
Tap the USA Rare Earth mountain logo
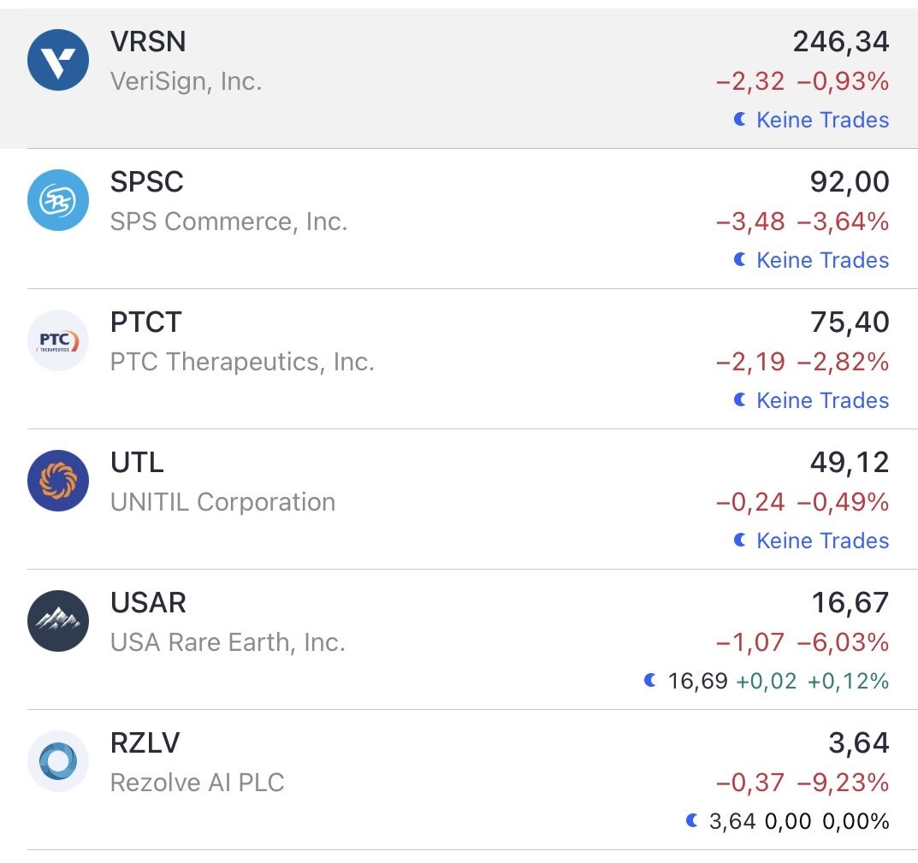click(x=58, y=621)
